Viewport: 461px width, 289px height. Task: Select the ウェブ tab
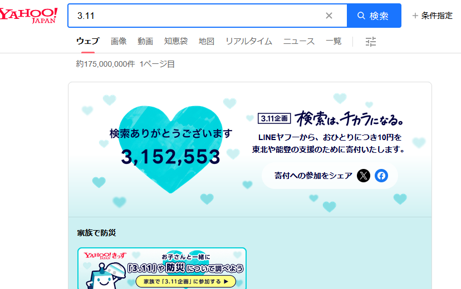tap(87, 41)
